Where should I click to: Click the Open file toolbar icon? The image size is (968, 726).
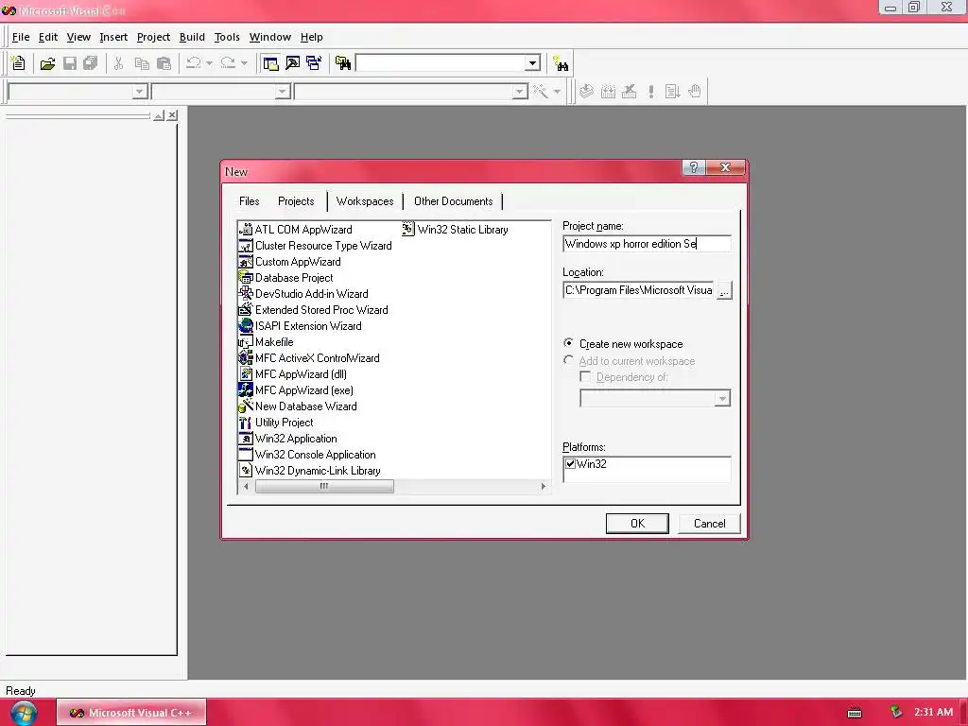(x=47, y=63)
